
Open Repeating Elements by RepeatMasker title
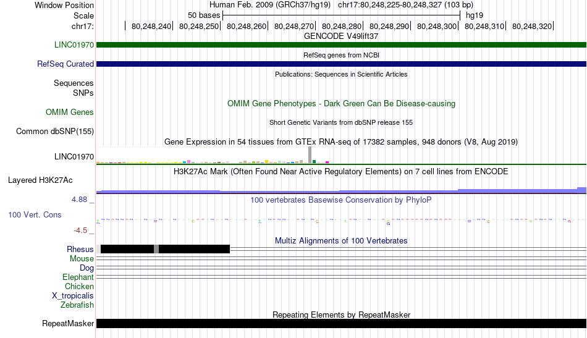[x=341, y=315]
